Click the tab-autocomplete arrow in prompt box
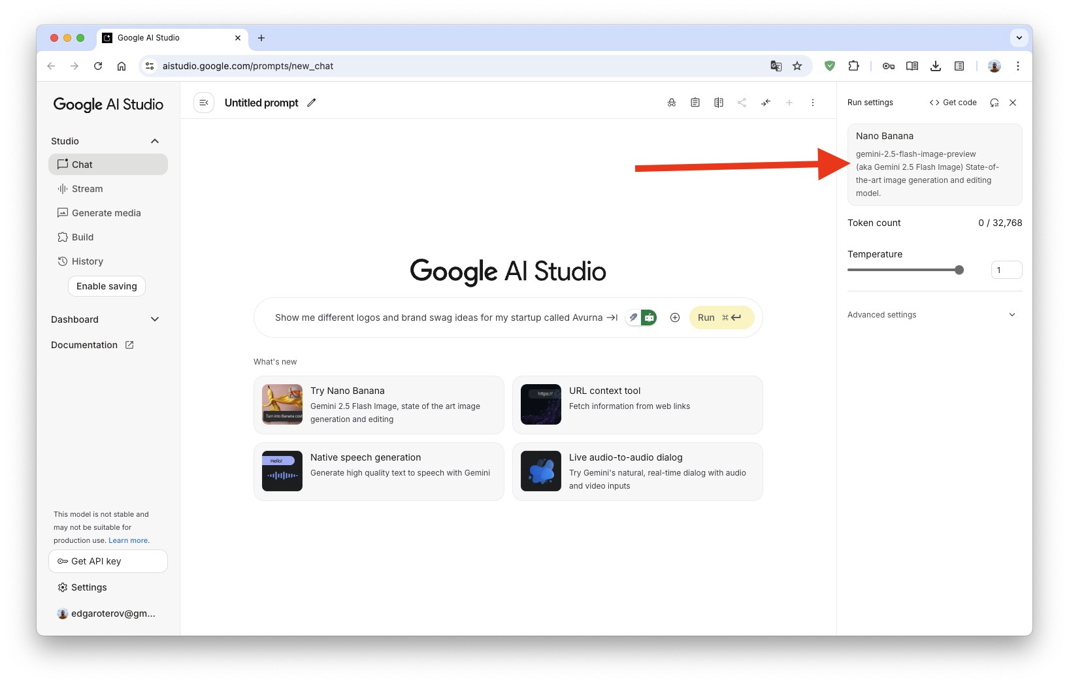Screen dimensions: 1069x684 [612, 318]
